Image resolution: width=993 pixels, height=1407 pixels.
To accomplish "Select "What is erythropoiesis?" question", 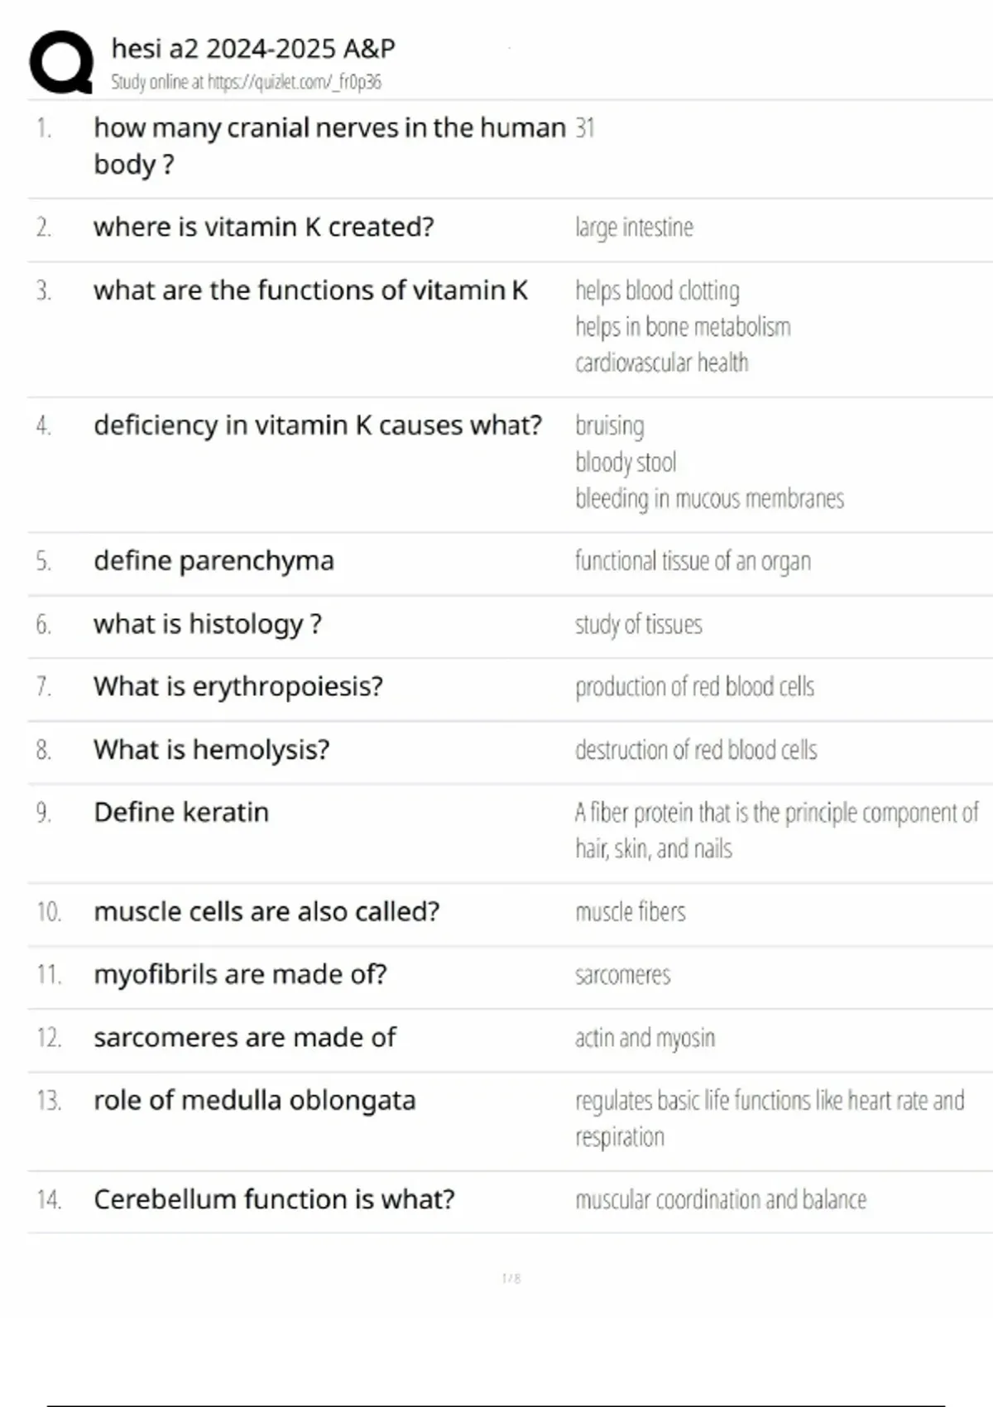I will pyautogui.click(x=238, y=687).
